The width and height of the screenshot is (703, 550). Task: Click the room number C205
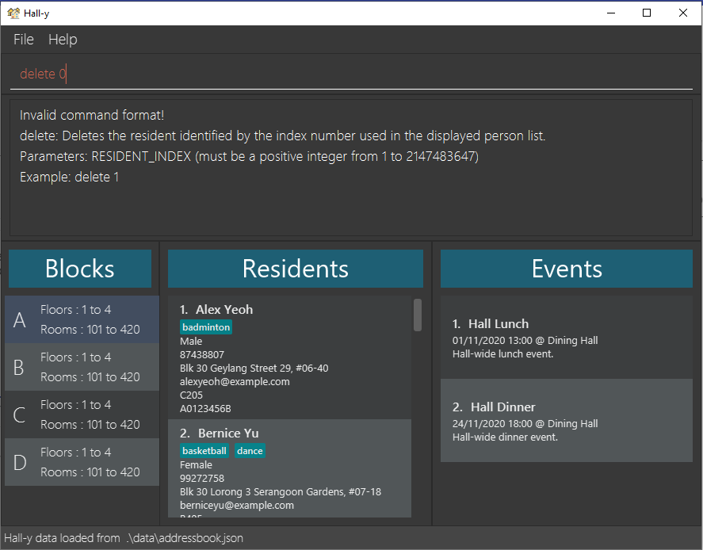pyautogui.click(x=191, y=395)
